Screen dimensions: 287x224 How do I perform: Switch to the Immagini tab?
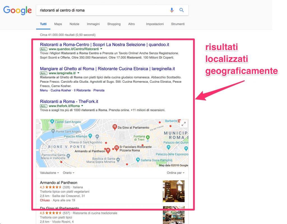93,24
